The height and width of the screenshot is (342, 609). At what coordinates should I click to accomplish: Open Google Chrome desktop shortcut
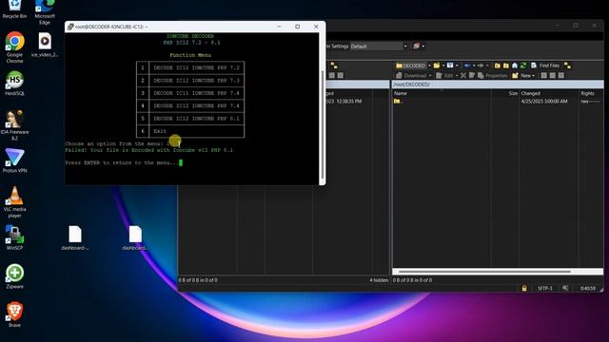click(14, 47)
